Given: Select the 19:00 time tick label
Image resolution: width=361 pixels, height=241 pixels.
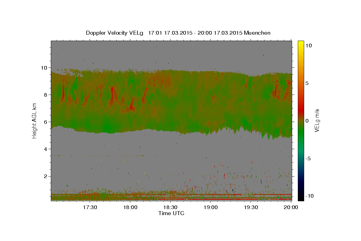Looking at the screenshot, I should click(211, 207).
